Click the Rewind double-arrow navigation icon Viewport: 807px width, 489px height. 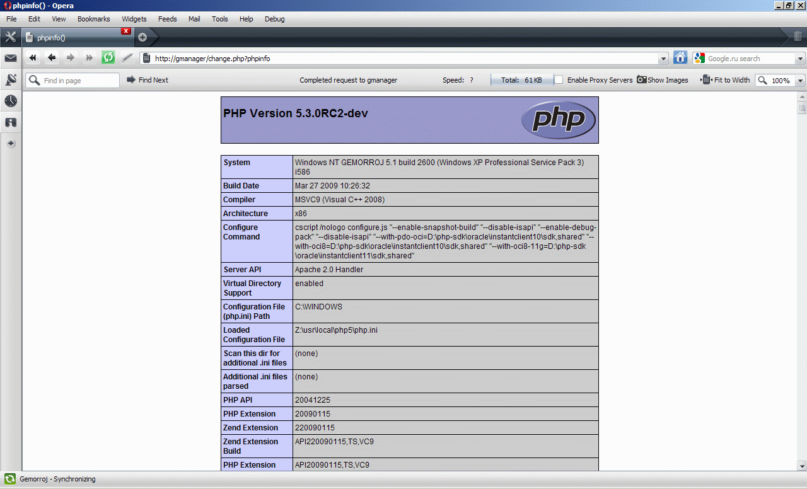[x=33, y=58]
